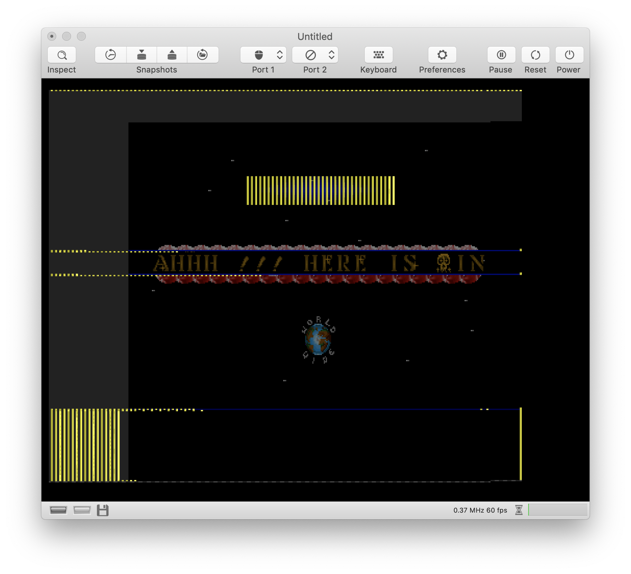This screenshot has width=631, height=574.
Task: Click the Pause label
Action: pos(500,70)
